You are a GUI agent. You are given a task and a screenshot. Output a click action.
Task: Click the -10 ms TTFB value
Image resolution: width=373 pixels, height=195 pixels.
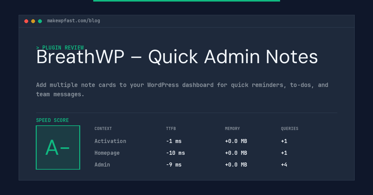[x=175, y=153]
